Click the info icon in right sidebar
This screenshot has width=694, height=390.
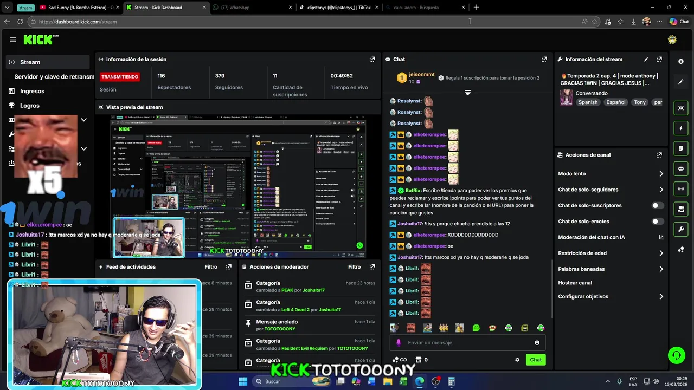681,61
